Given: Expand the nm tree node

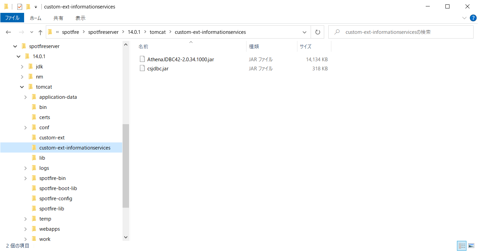Looking at the screenshot, I should pyautogui.click(x=22, y=77).
